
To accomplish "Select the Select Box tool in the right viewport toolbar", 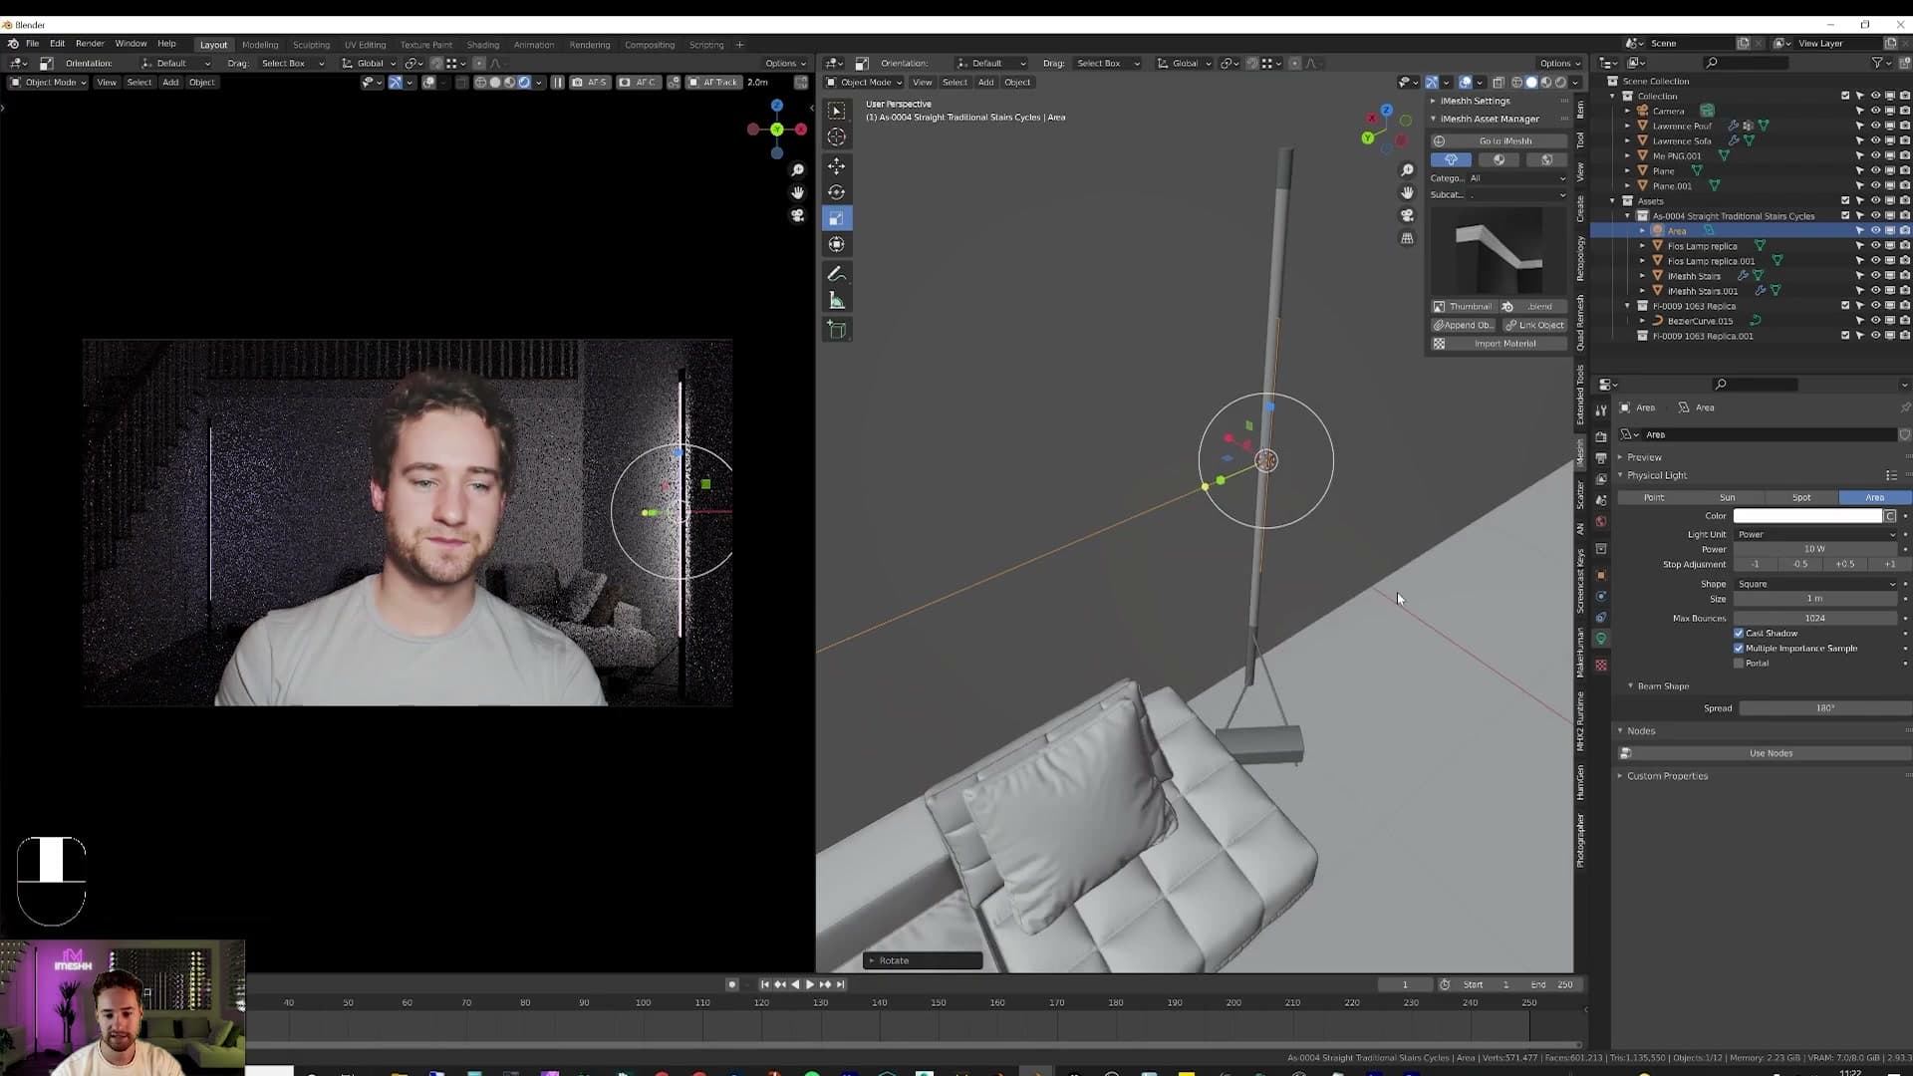I will (837, 111).
